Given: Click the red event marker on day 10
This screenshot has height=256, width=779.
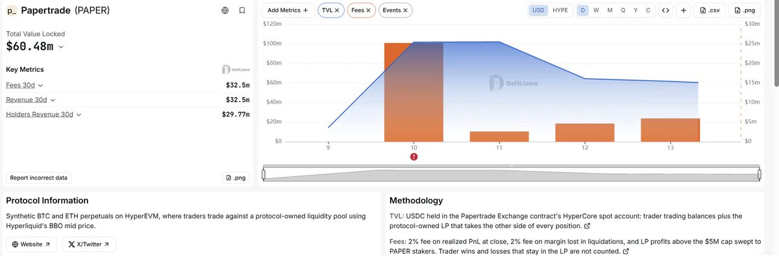Looking at the screenshot, I should tap(414, 157).
